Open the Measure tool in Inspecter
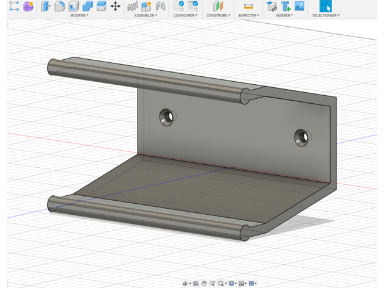384x288 pixels. (248, 6)
